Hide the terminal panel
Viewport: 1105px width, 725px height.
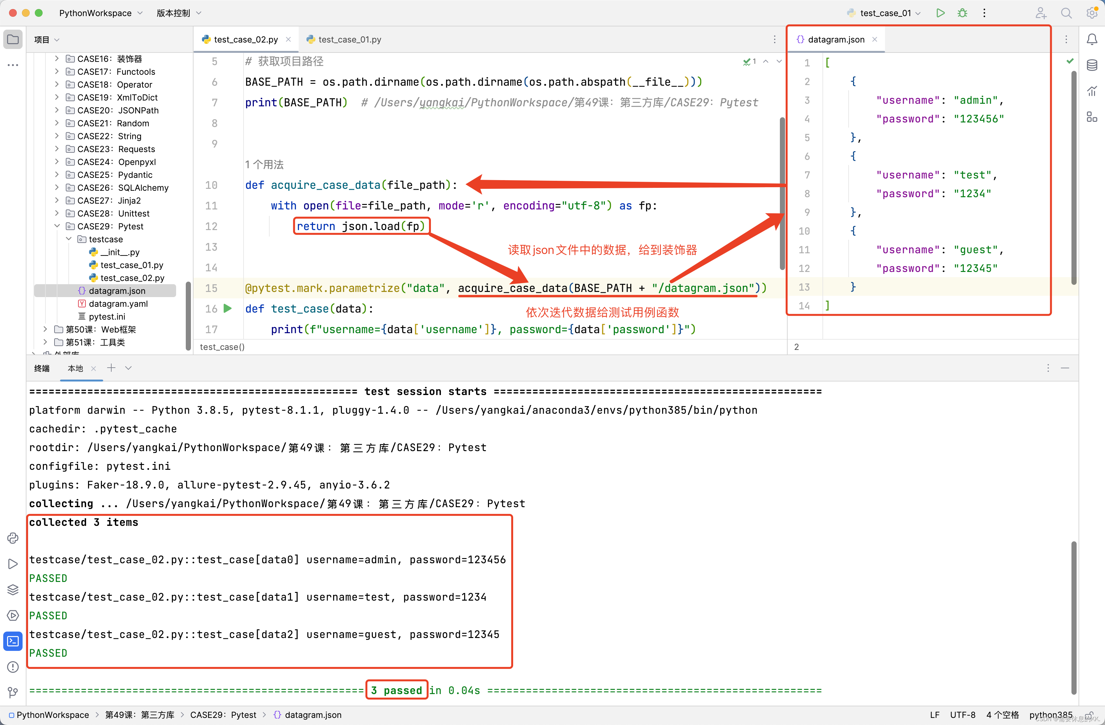click(x=1065, y=368)
